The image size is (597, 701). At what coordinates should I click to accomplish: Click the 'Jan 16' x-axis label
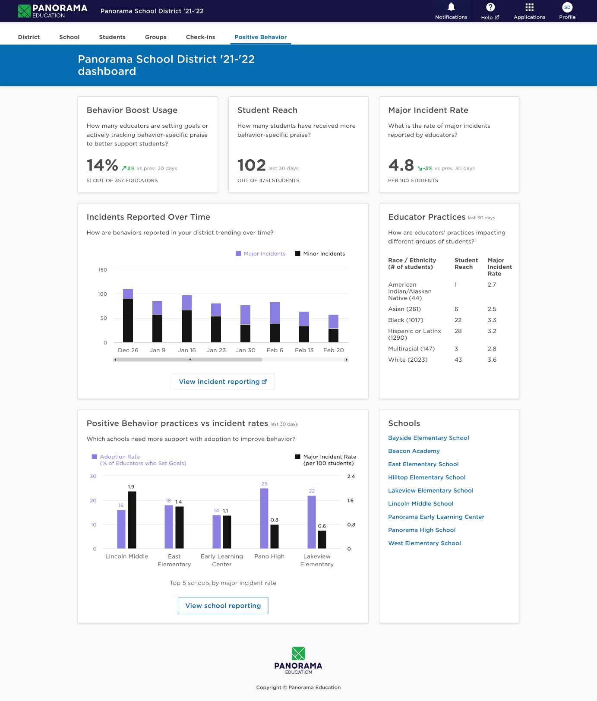pyautogui.click(x=187, y=350)
